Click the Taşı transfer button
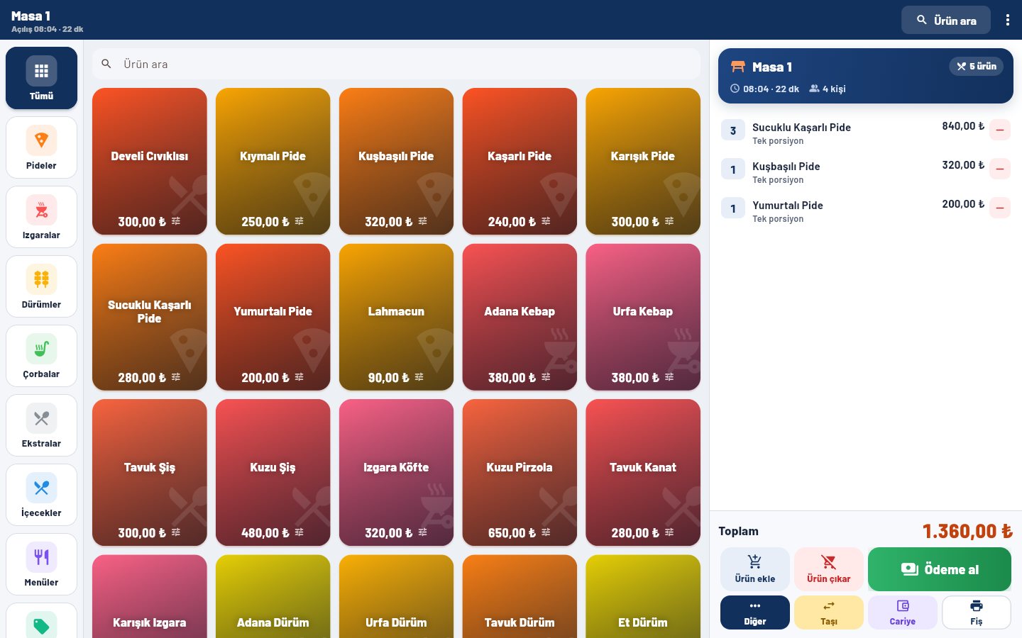 click(829, 612)
